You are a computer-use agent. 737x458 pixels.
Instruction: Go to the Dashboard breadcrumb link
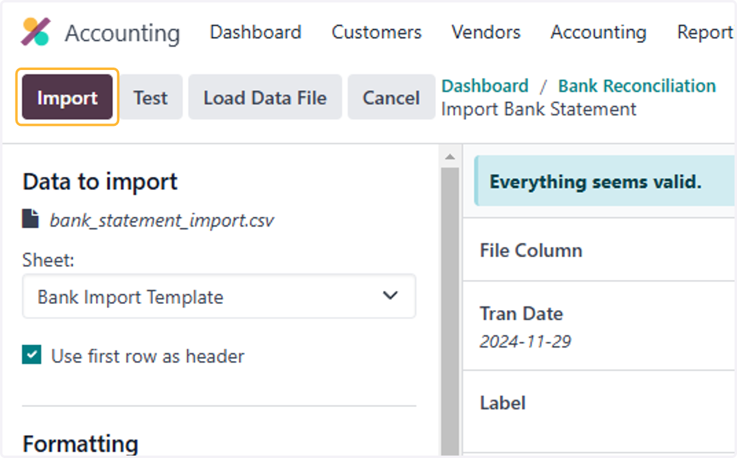click(x=485, y=86)
